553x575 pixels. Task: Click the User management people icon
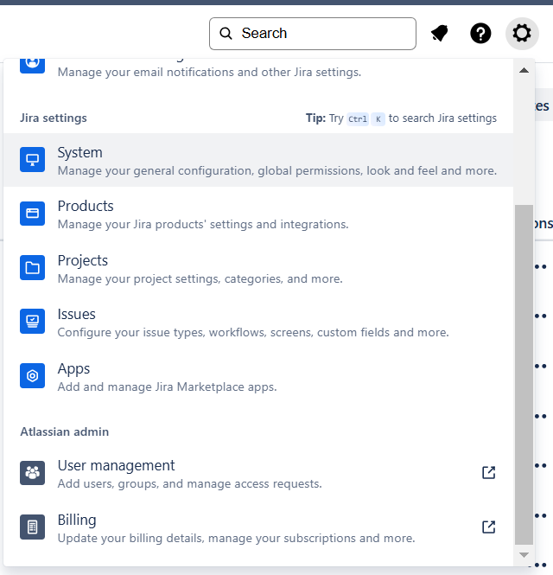[x=32, y=473]
